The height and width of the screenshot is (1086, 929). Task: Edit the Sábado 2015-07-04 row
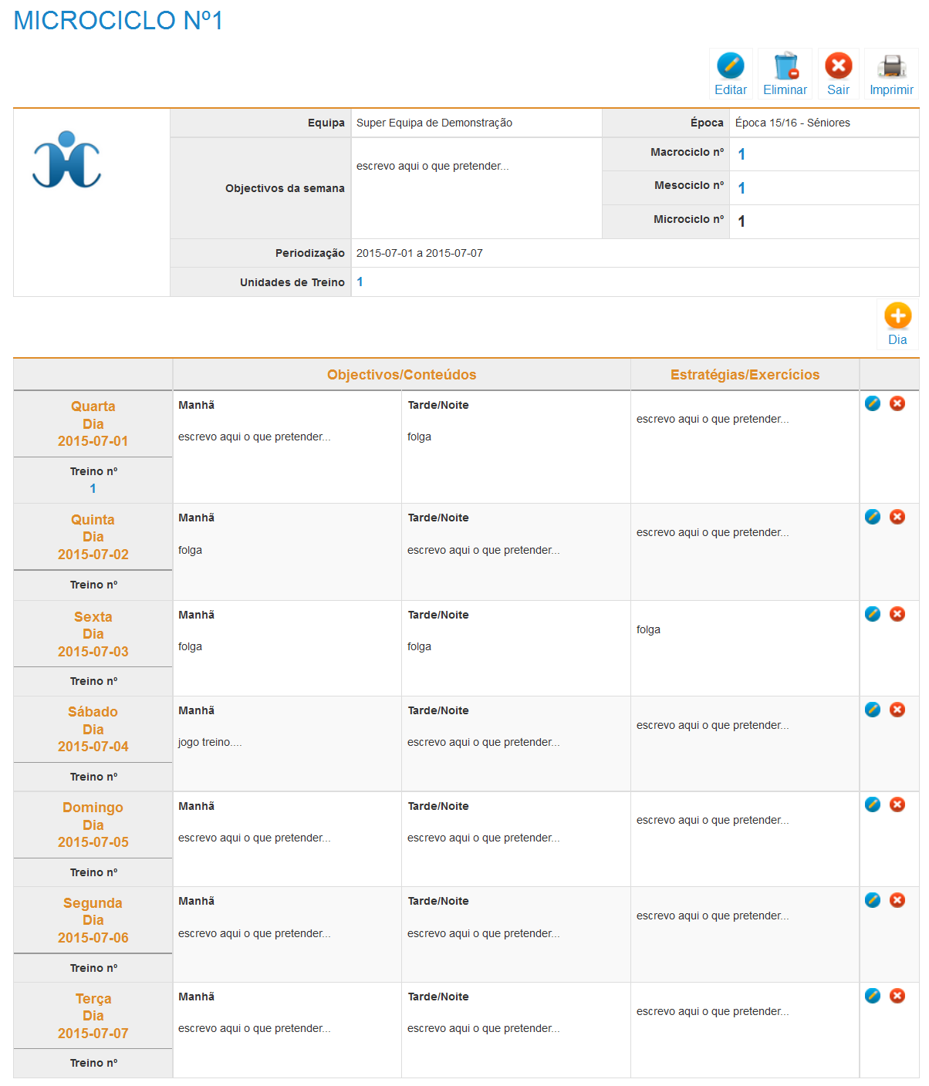pyautogui.click(x=873, y=710)
